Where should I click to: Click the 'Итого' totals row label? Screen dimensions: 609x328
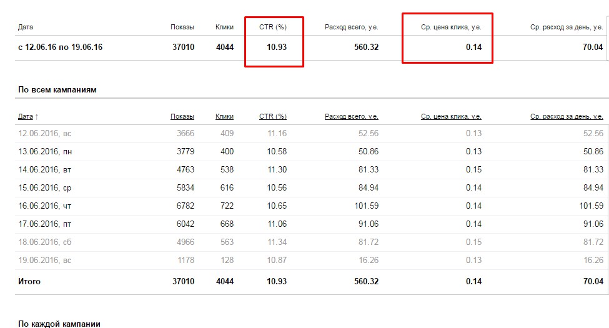click(x=29, y=281)
